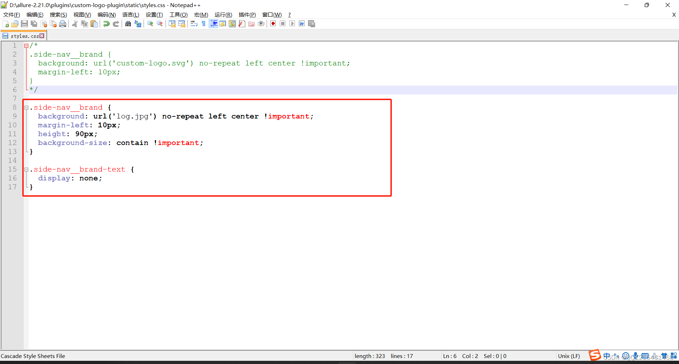Click the Stop Recording macro icon
Viewport: 679px width, 364px height.
click(x=283, y=24)
